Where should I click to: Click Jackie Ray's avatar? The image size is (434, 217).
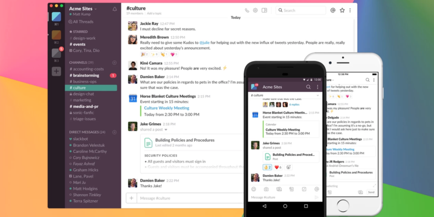[132, 26]
